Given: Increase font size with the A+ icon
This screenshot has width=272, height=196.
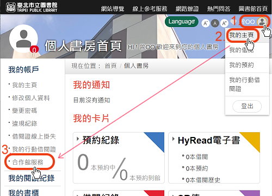Looking at the screenshot, I should tap(224, 23).
